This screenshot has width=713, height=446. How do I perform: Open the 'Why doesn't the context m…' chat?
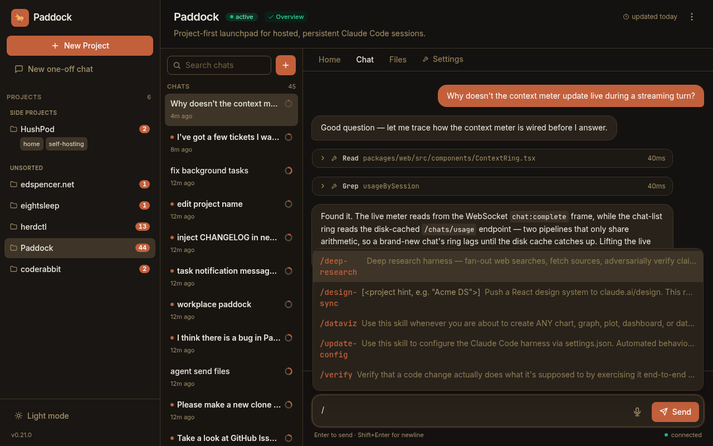point(231,110)
